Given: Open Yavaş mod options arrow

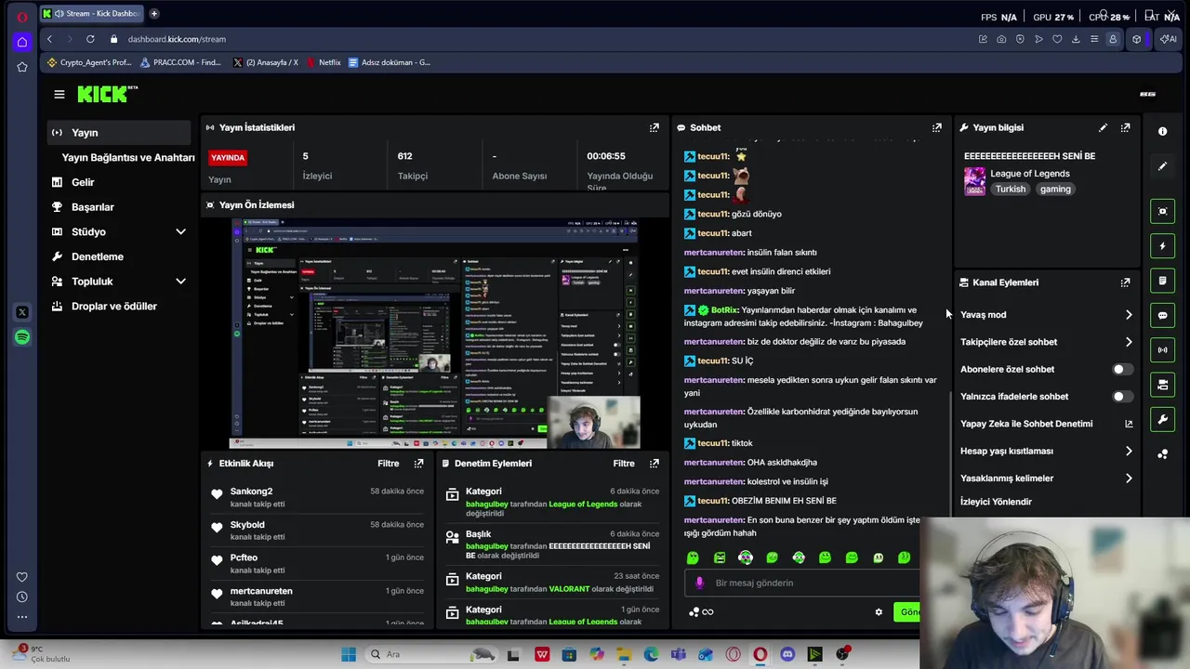Looking at the screenshot, I should click(x=1129, y=315).
